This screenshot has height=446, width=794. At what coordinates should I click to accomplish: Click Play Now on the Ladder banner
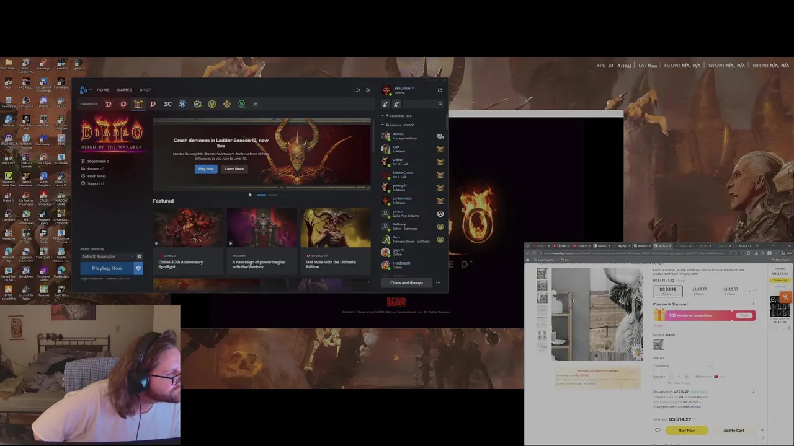(206, 169)
